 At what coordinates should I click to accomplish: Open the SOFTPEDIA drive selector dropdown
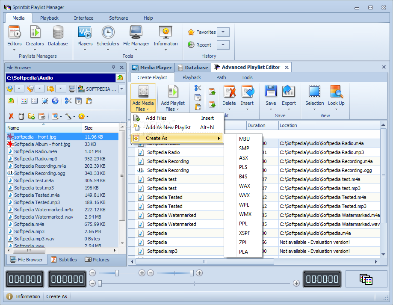click(121, 89)
